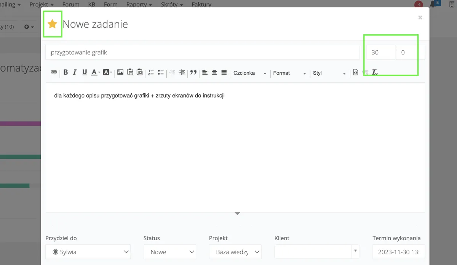The image size is (457, 265).
Task: Open the Raporty menu
Action: point(139,5)
